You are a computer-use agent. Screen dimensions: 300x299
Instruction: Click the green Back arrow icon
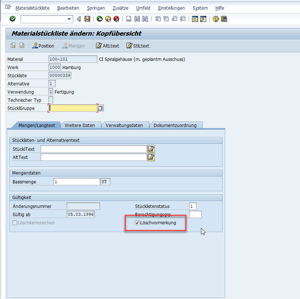pos(99,19)
